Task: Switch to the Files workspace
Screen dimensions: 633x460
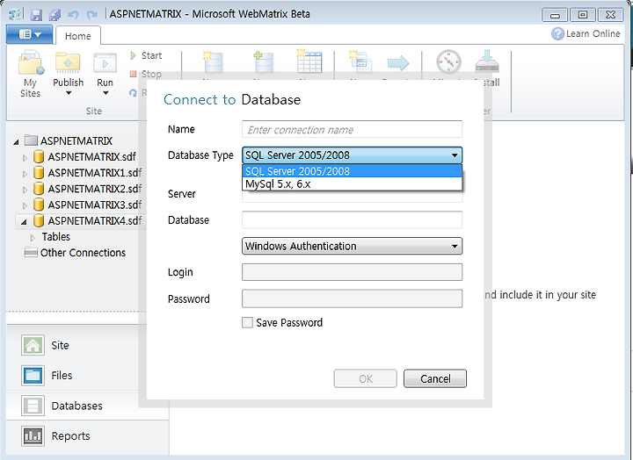Action: pyautogui.click(x=62, y=376)
